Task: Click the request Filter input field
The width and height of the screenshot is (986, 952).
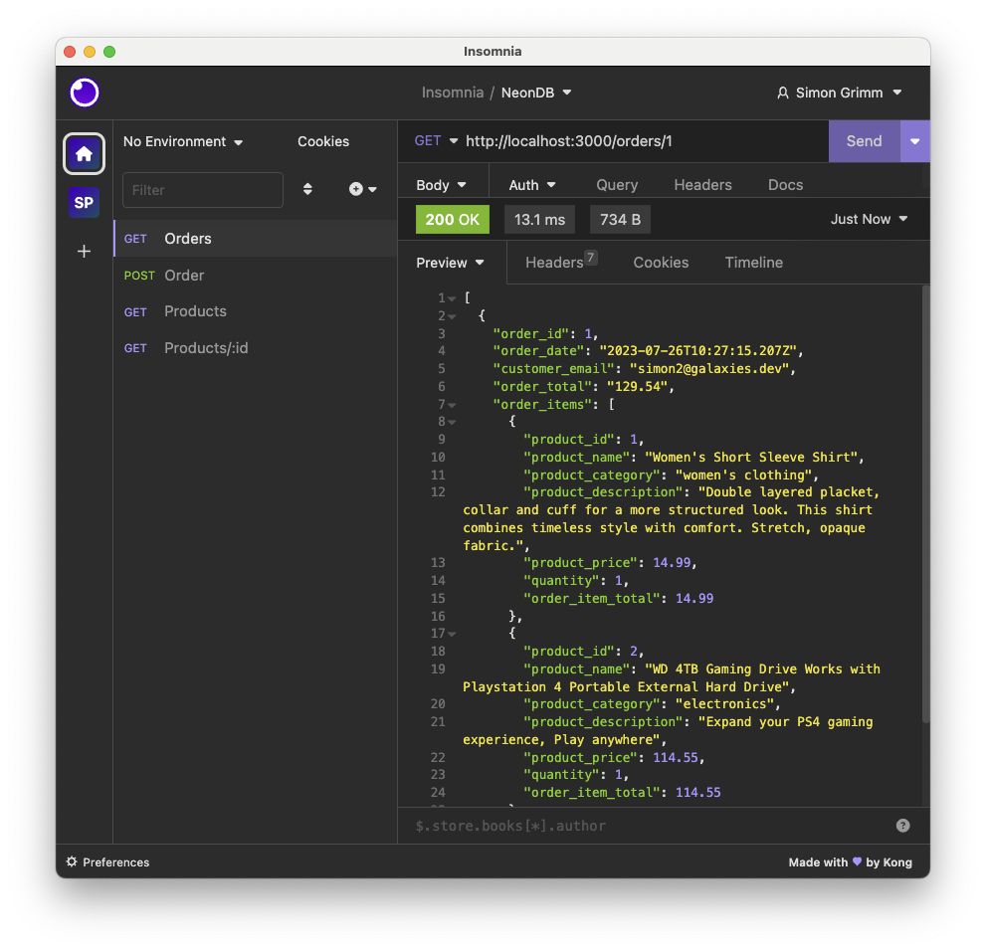Action: coord(203,190)
